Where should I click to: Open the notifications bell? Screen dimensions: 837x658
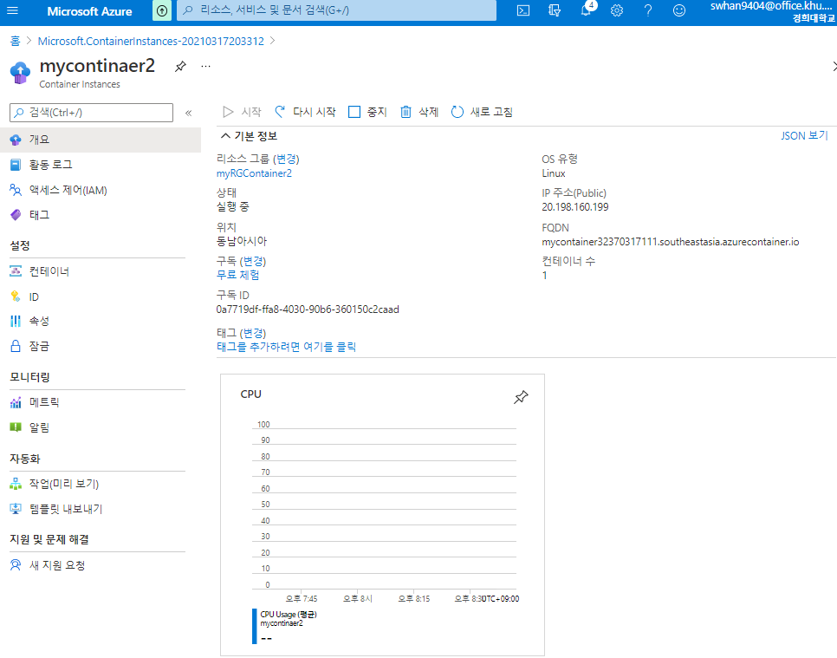pos(586,10)
